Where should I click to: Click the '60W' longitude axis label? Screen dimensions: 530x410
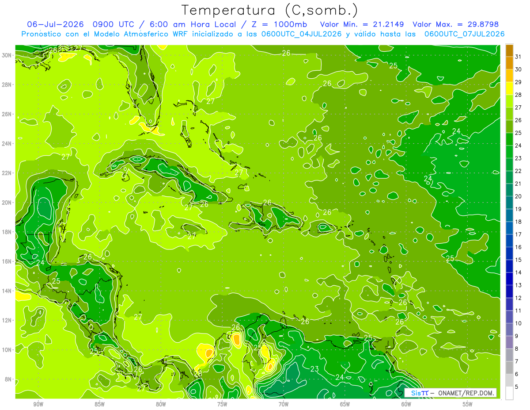(x=406, y=405)
